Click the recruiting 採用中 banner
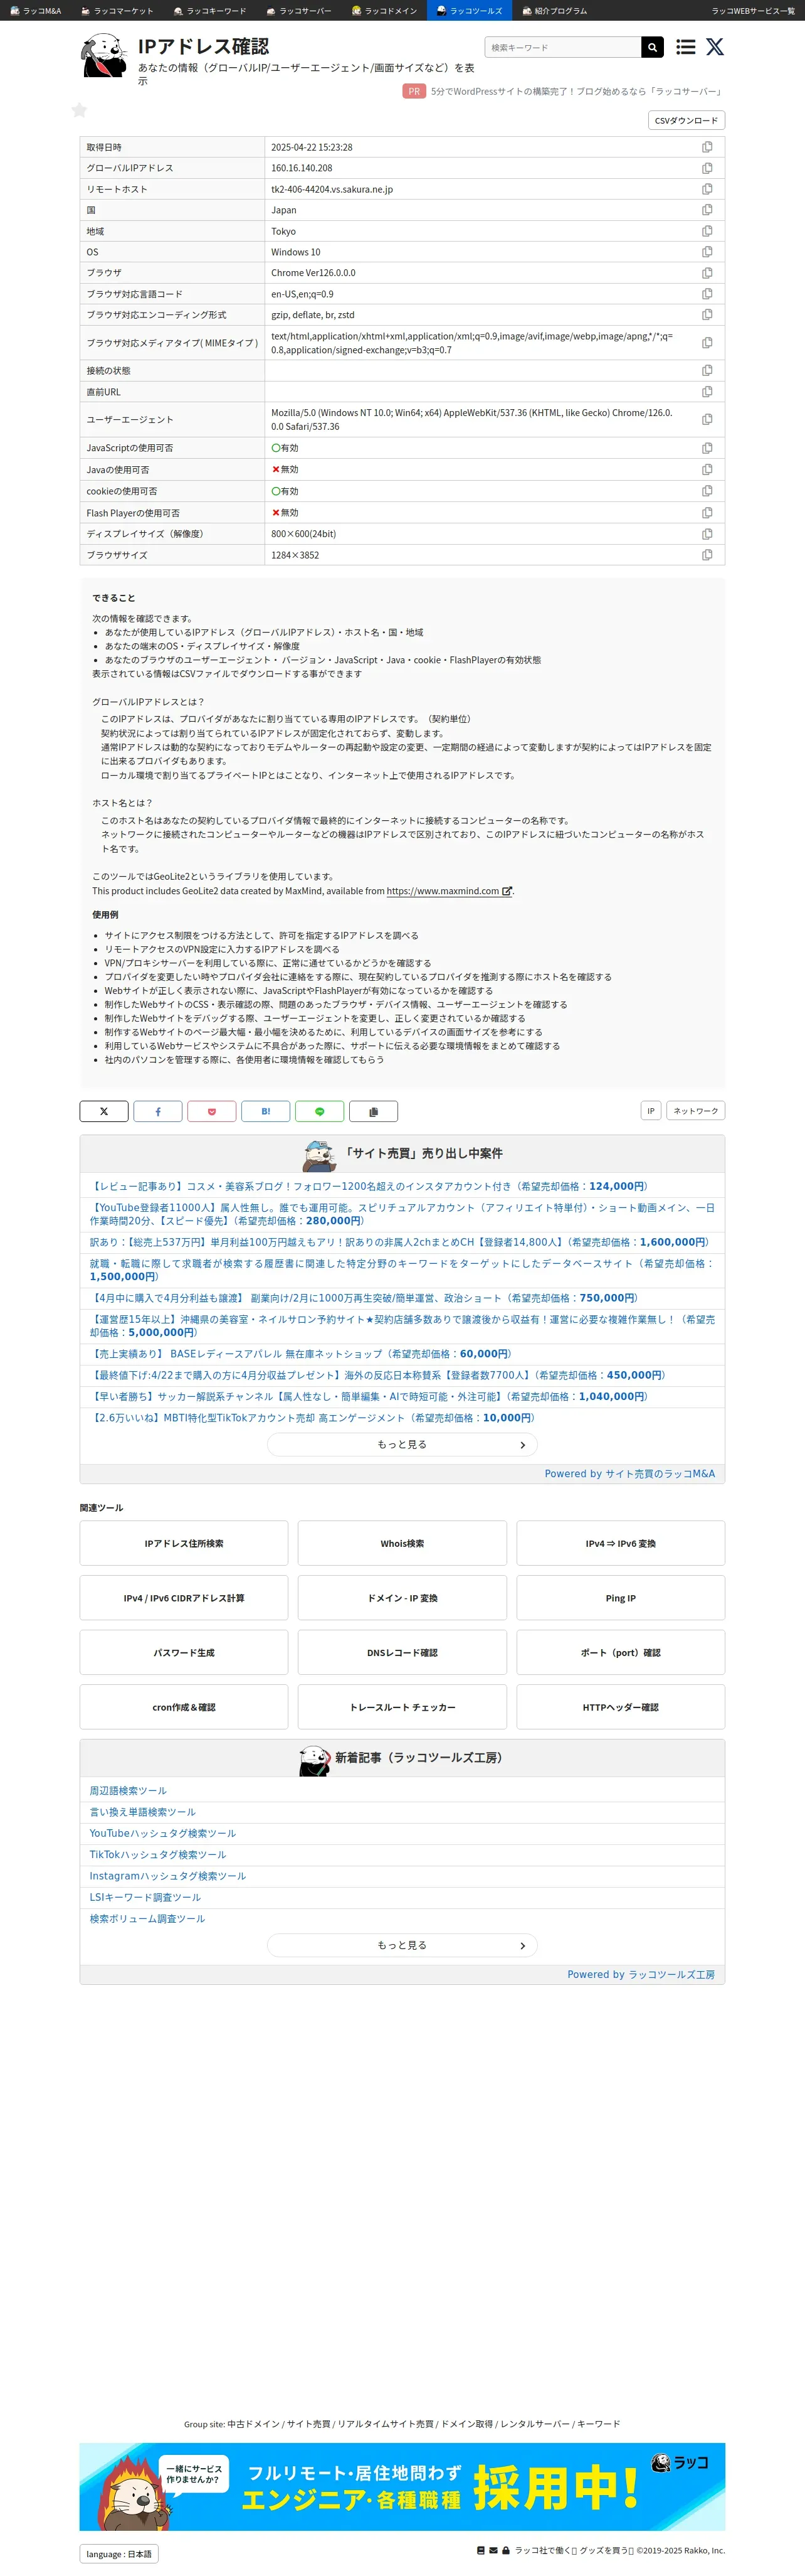Screen dimensions: 805x2576 (x=402, y=2486)
